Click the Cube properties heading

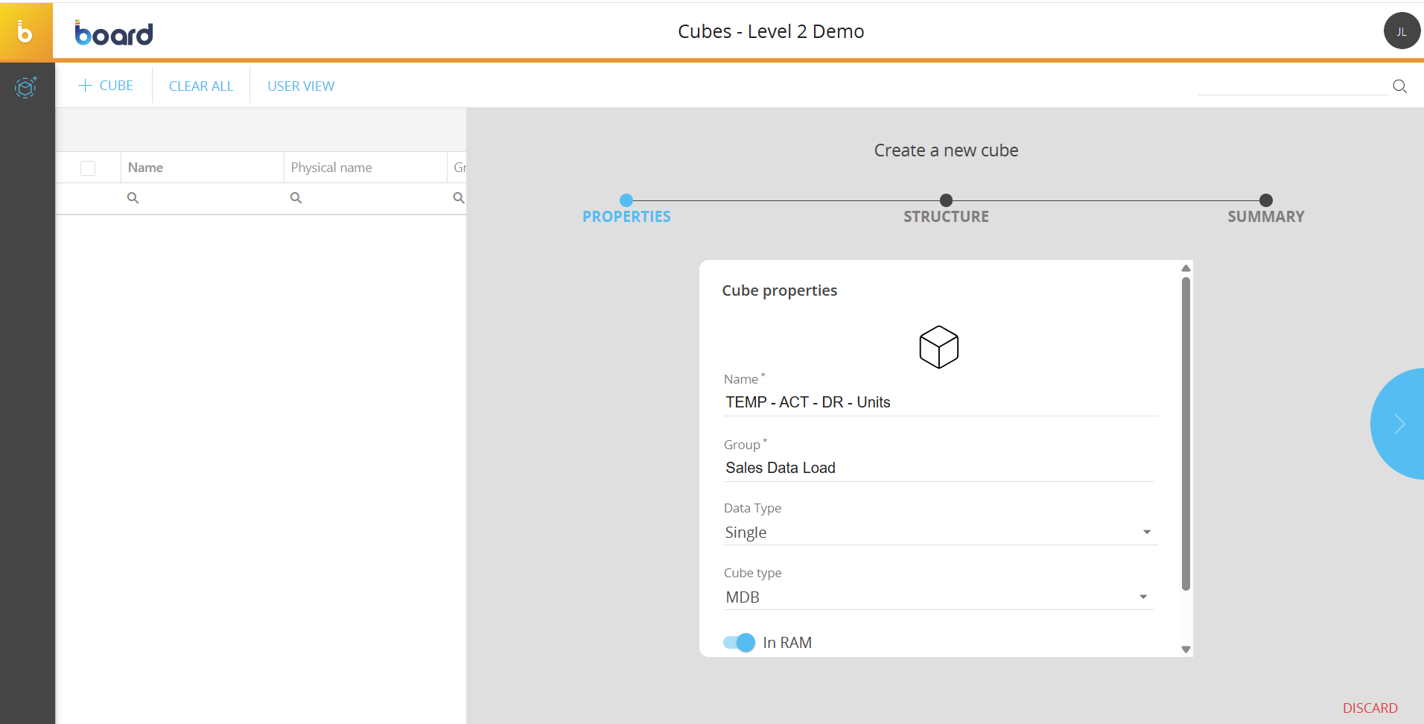click(779, 290)
